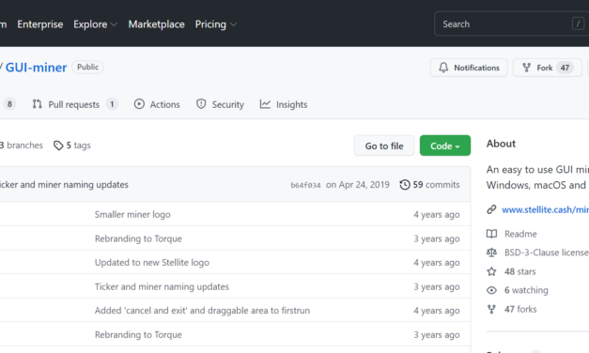The image size is (589, 353).
Task: Open the green Code dropdown button
Action: pyautogui.click(x=445, y=146)
